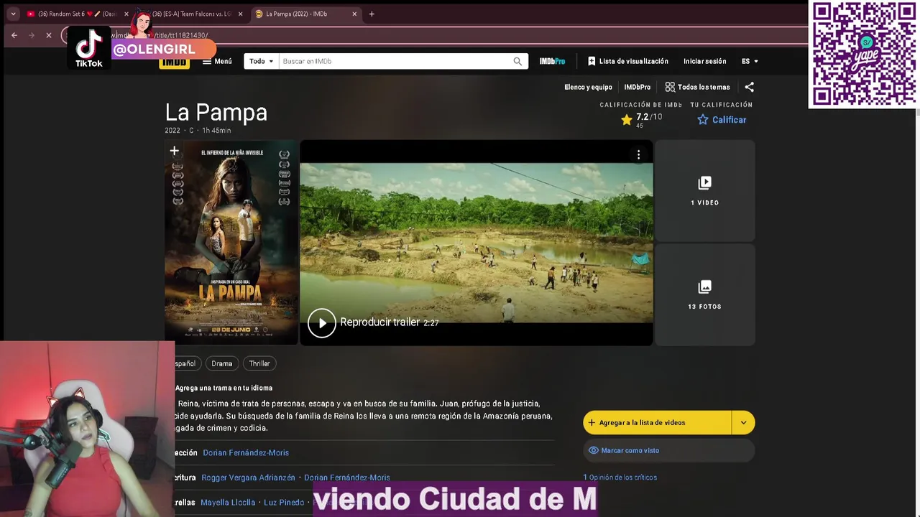
Task: Click the search magnifier icon
Action: (517, 61)
